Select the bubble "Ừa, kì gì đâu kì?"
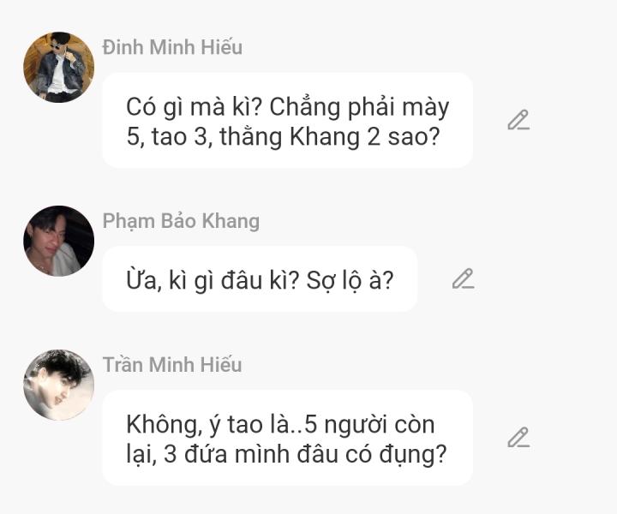The height and width of the screenshot is (514, 617). (x=260, y=279)
